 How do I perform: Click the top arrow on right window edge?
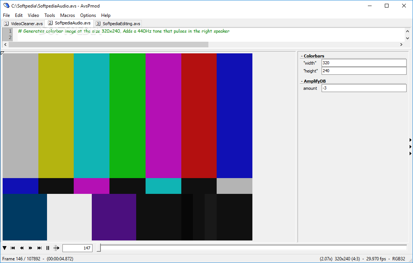(410, 140)
